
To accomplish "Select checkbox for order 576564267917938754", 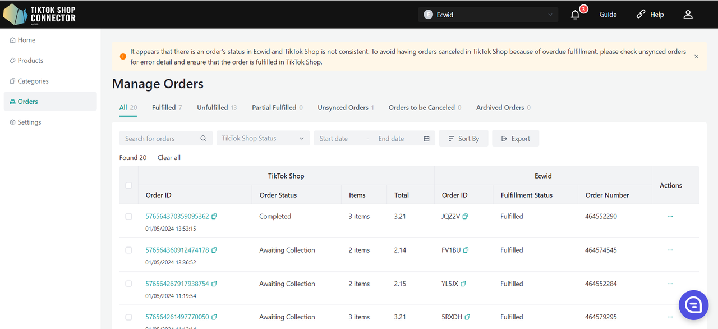I will click(x=128, y=284).
